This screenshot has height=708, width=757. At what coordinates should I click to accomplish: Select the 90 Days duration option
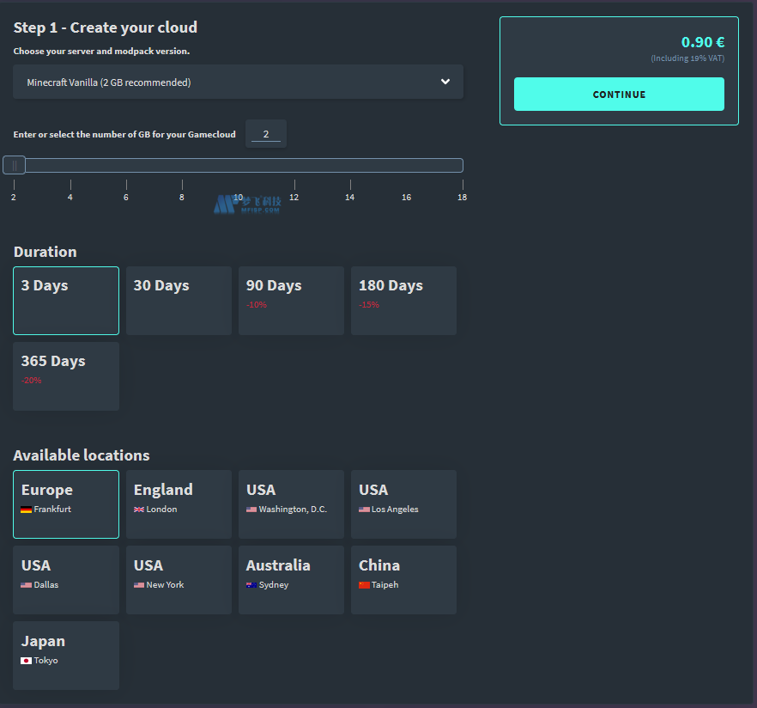click(x=291, y=300)
